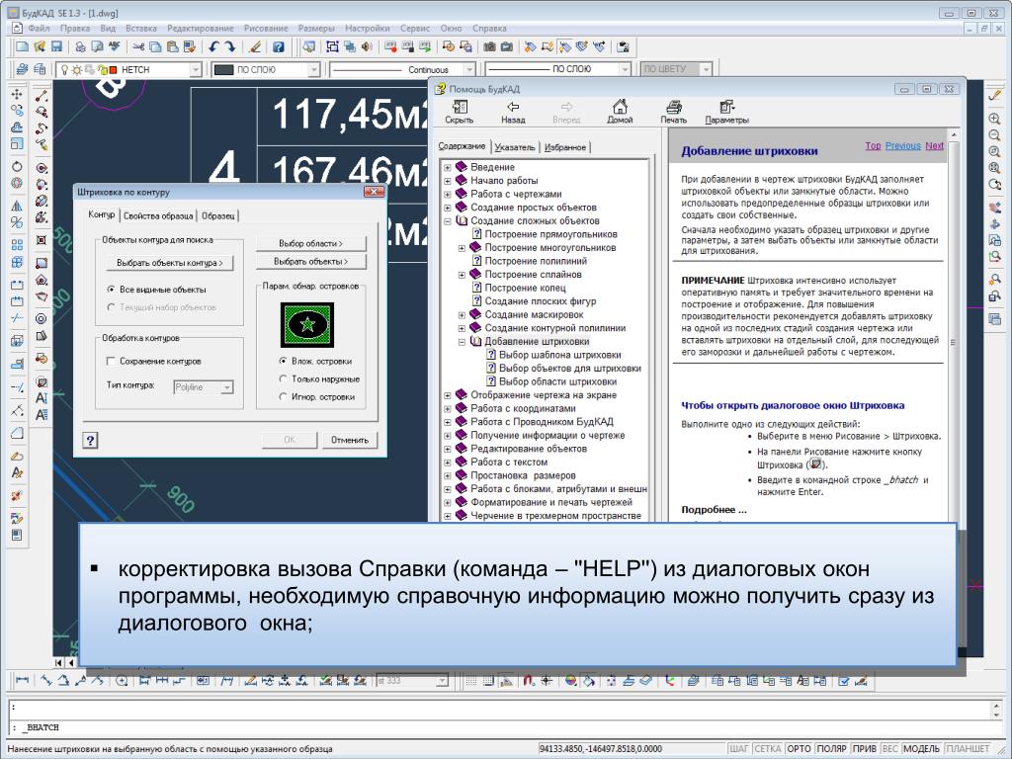
Task: Click the linear dimension icon in bottom toolbar
Action: point(22,680)
